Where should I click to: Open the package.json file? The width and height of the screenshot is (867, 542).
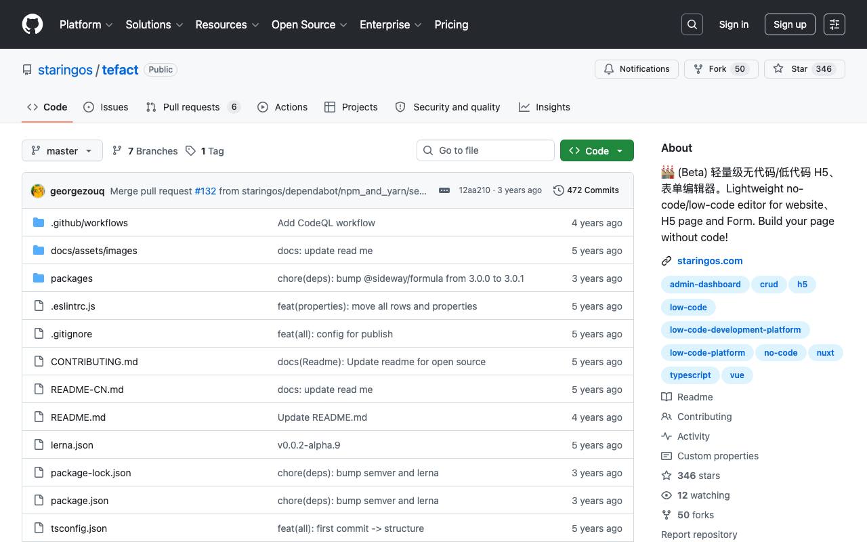[x=79, y=501]
